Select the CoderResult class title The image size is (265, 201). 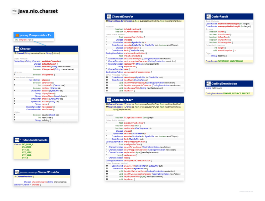(x=220, y=17)
